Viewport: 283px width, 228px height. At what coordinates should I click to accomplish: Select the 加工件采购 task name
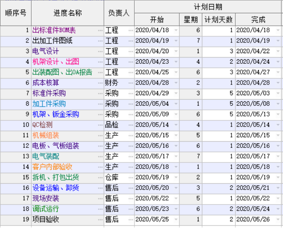(x=49, y=104)
